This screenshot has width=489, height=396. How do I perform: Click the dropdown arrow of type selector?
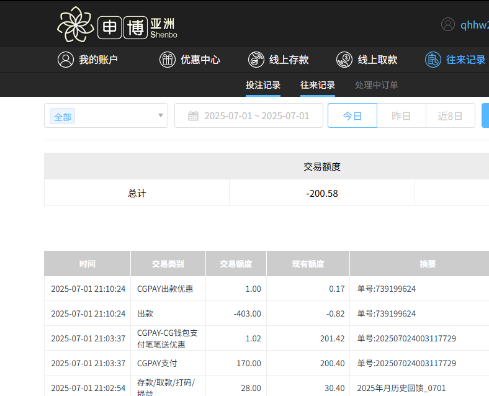point(161,115)
